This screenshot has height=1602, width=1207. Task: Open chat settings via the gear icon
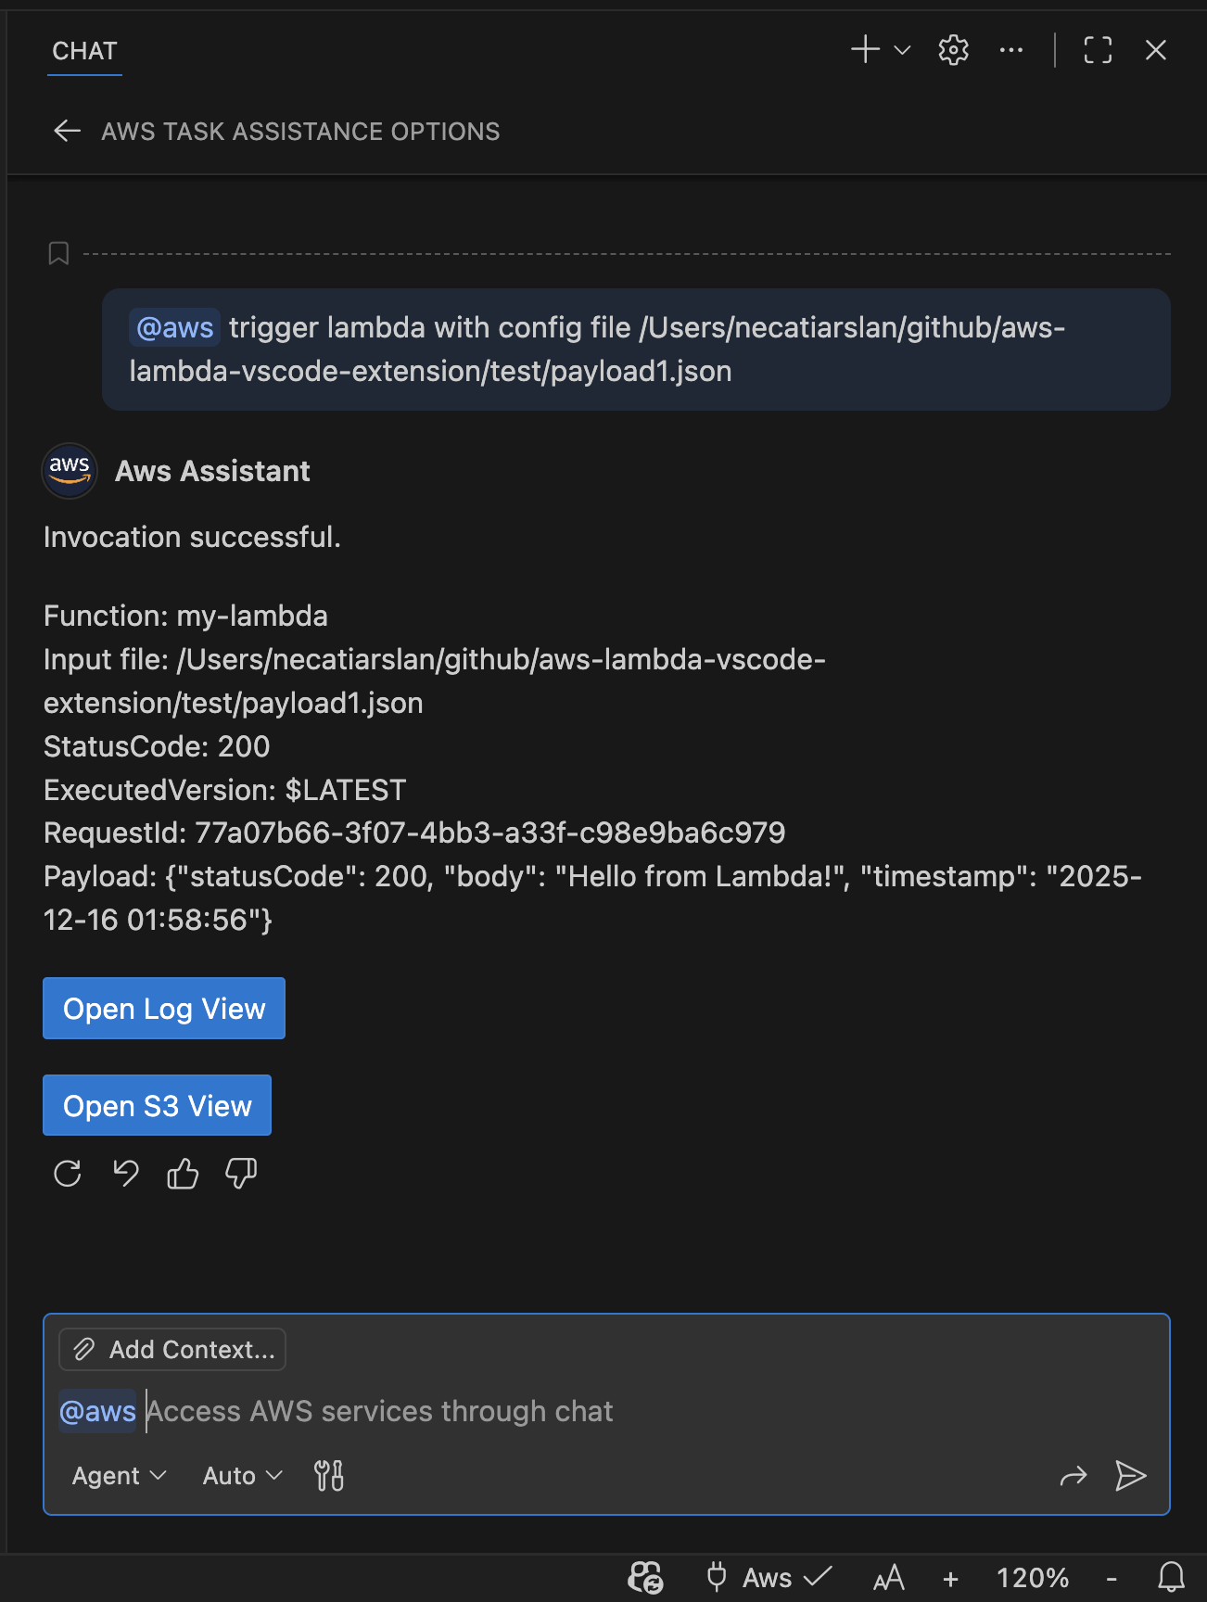[952, 50]
